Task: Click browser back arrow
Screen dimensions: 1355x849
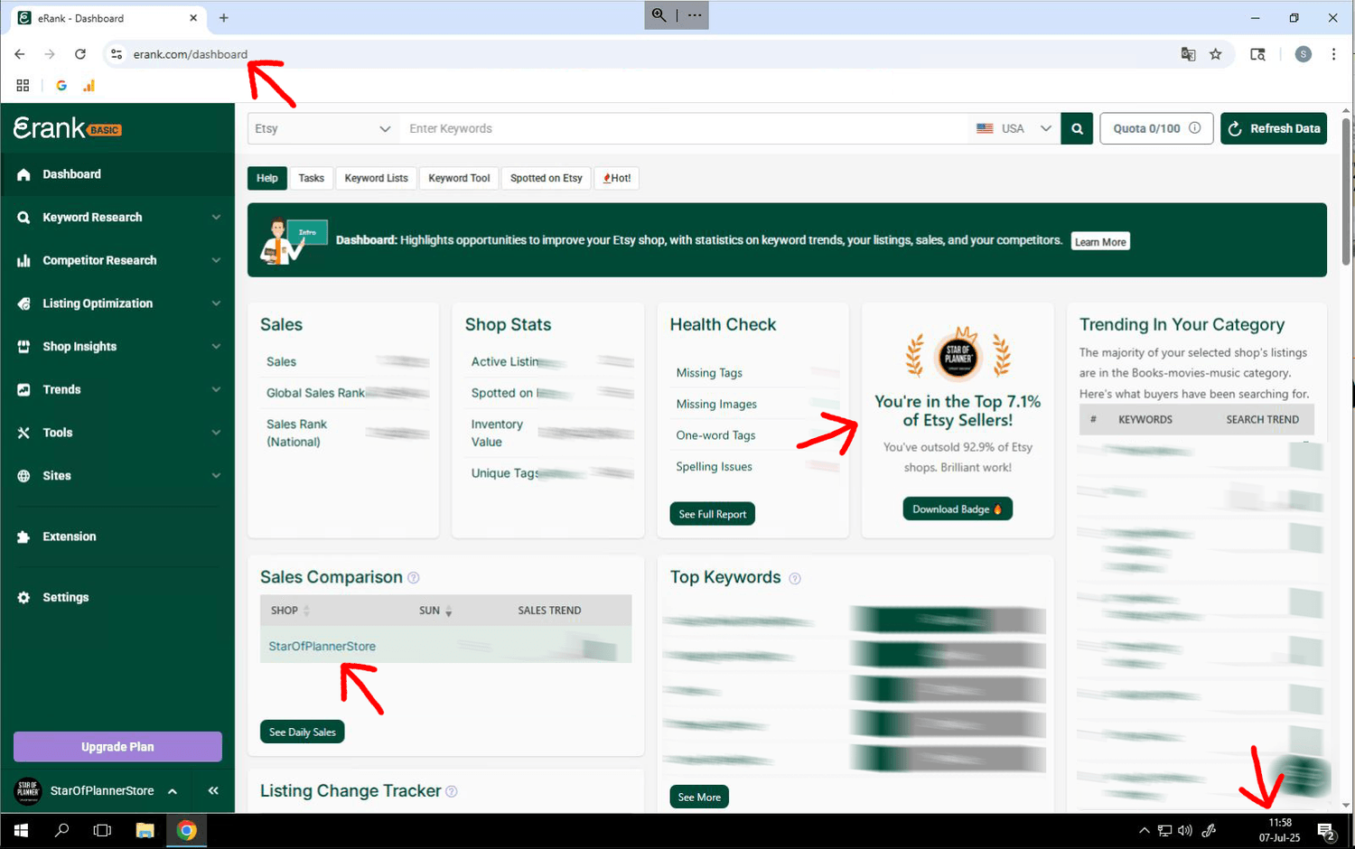Action: 20,54
